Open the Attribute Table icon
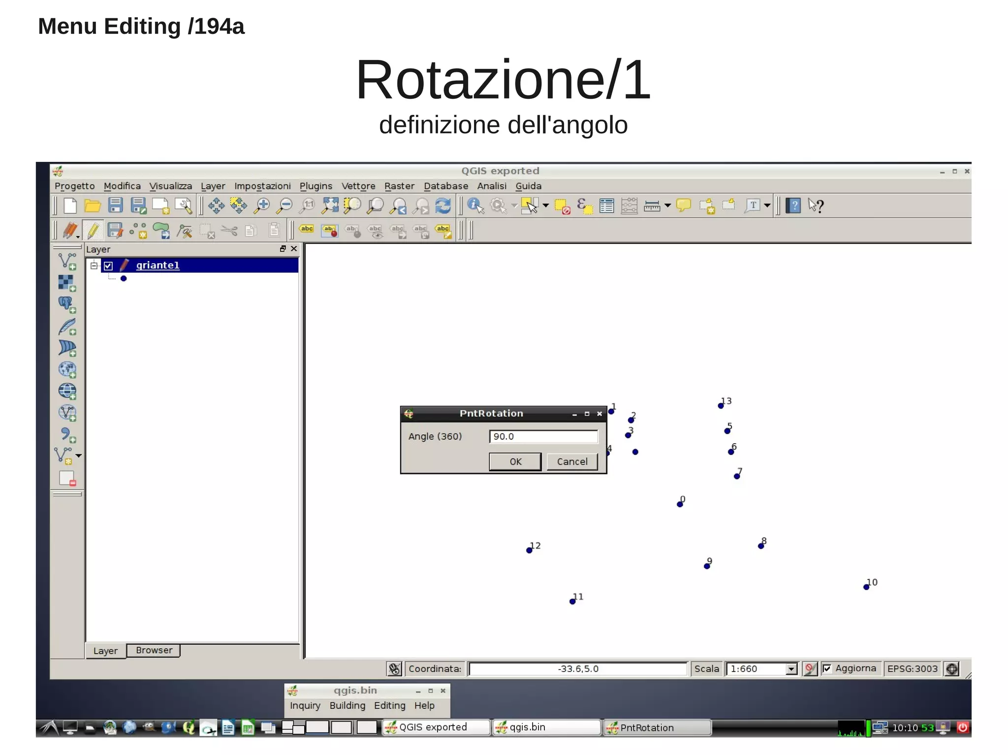Image resolution: width=1008 pixels, height=755 pixels. pyautogui.click(x=607, y=206)
